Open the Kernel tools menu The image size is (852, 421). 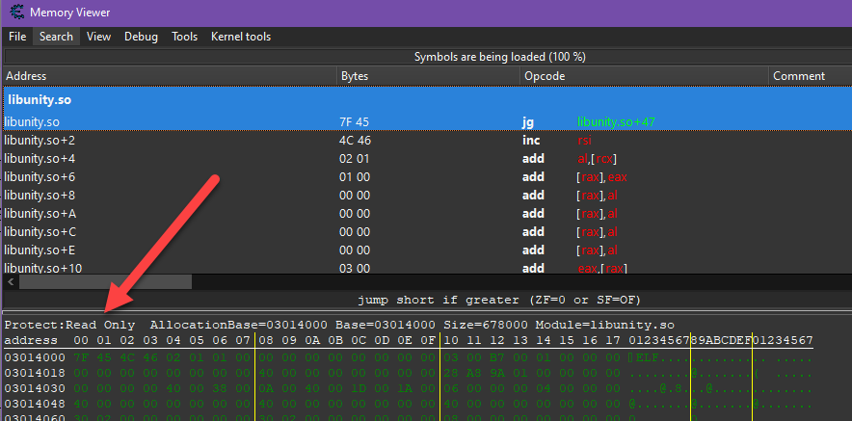[241, 37]
